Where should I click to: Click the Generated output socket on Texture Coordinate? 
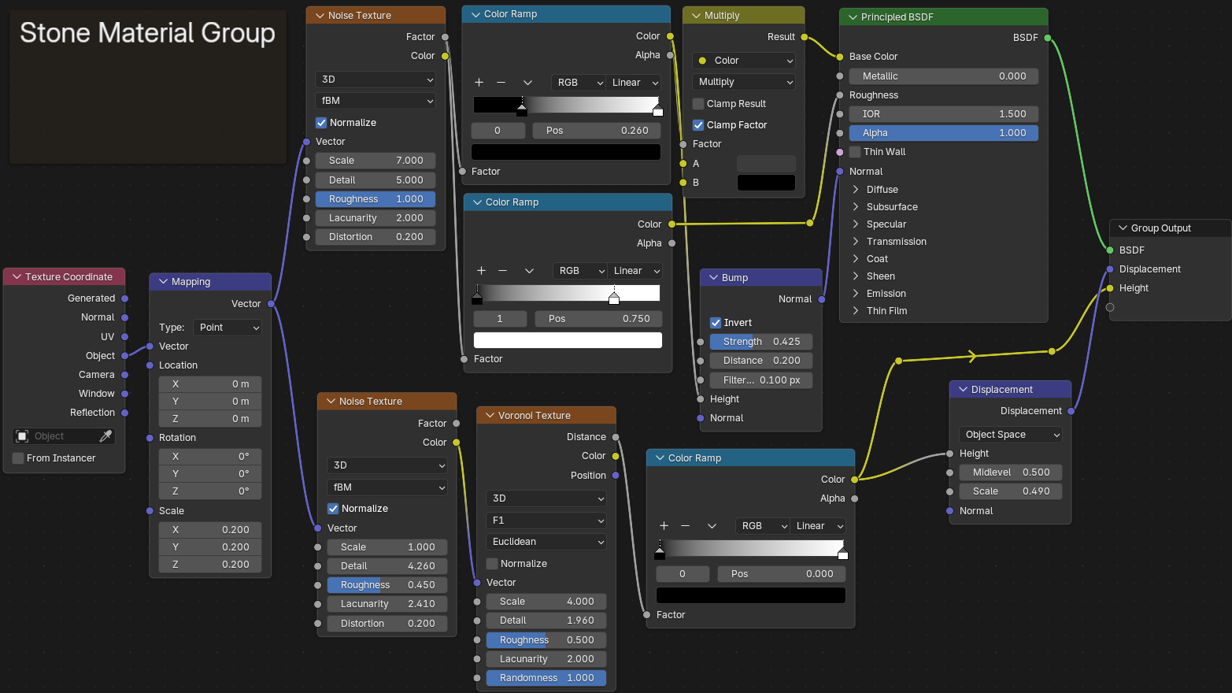[x=124, y=298]
